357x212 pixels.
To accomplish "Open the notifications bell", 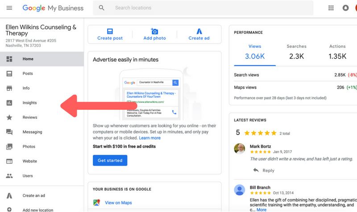I will [x=345, y=8].
